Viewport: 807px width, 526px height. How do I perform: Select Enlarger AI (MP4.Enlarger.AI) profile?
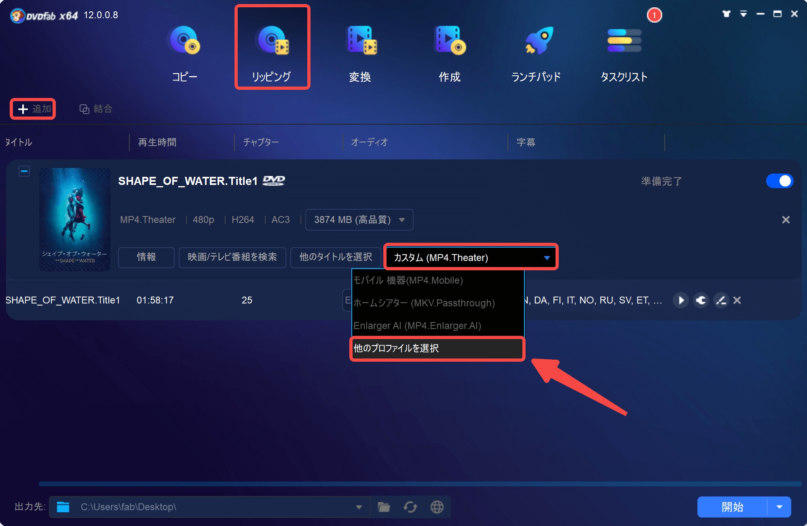438,326
